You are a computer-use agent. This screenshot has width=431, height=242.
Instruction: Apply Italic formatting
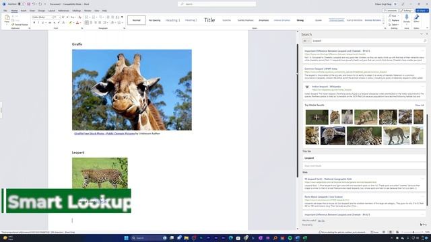point(38,23)
